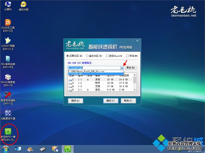
Task: Click the E: drive icon in partition list
Action: 70,87
